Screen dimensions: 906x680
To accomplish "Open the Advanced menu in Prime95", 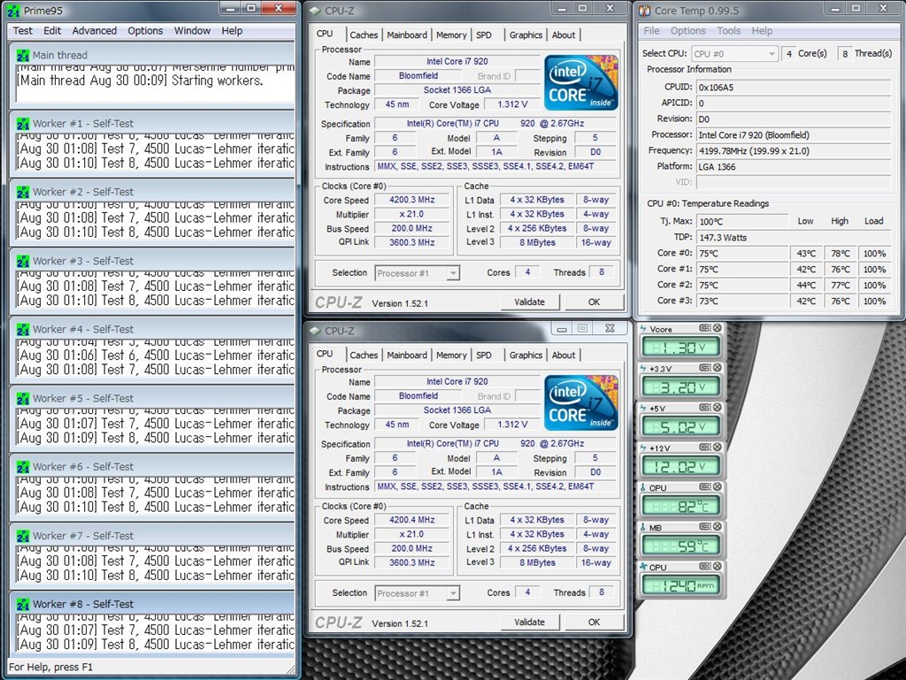I will 94,30.
